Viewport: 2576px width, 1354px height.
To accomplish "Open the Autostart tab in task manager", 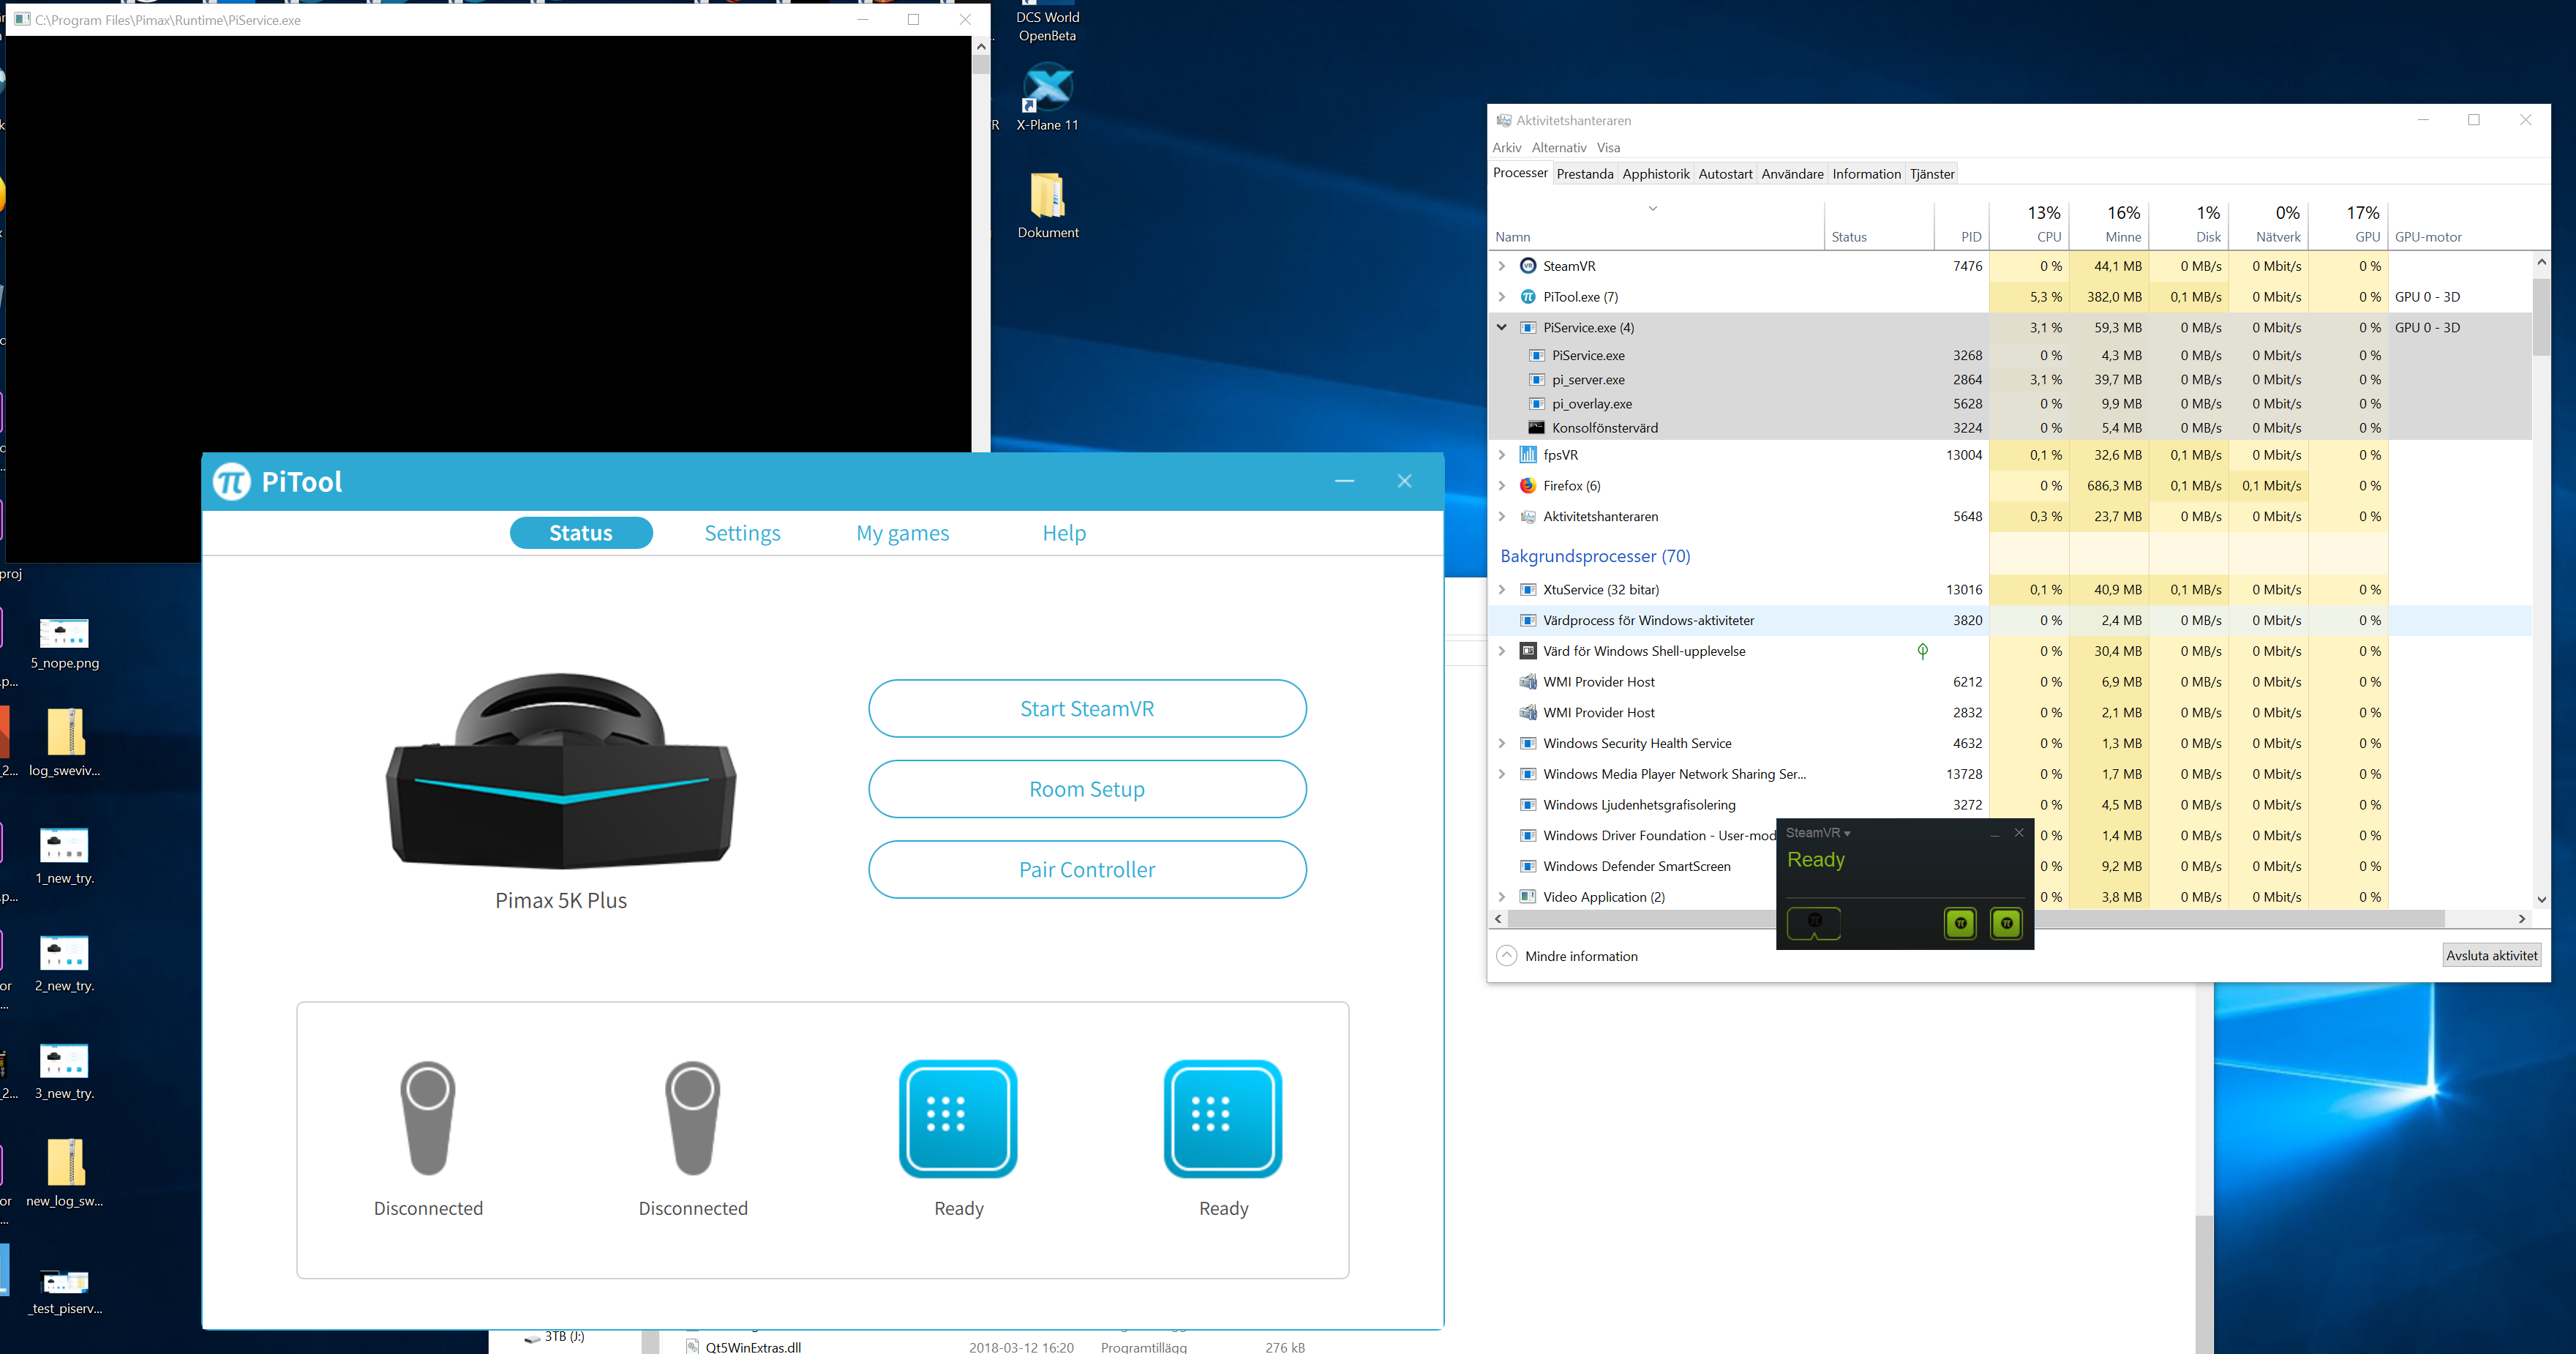I will tap(1725, 173).
